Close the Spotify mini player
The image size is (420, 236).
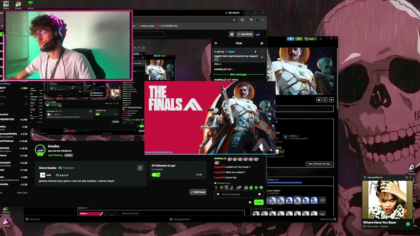tap(410, 177)
